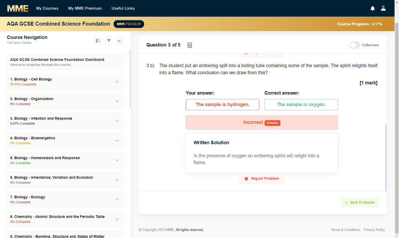Open Privacy Policy link
This screenshot has width=399, height=238.
click(x=374, y=230)
